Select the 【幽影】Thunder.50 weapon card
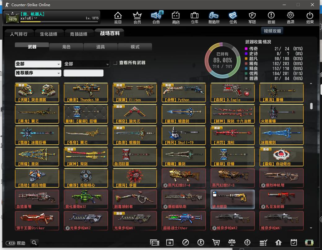The height and width of the screenshot is (250, 322). (86, 92)
